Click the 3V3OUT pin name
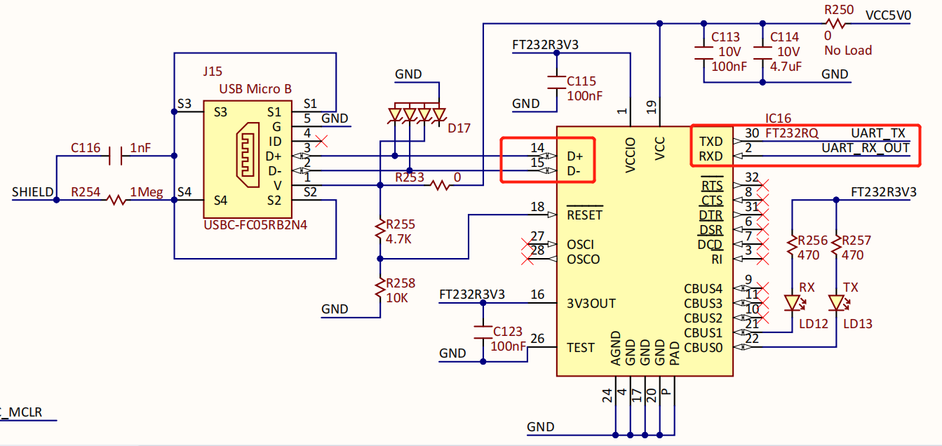Screen dimensions: 942x446 [x=591, y=304]
